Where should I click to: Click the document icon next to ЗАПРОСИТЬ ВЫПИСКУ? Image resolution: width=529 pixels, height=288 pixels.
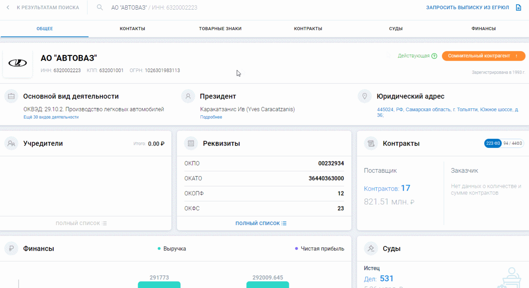519,7
